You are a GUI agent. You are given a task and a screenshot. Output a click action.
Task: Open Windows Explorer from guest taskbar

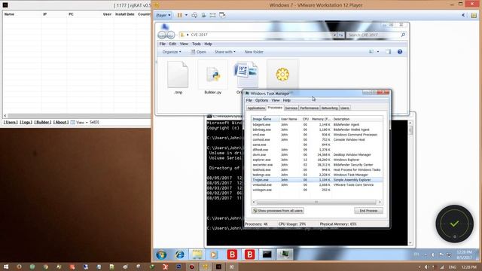197,254
